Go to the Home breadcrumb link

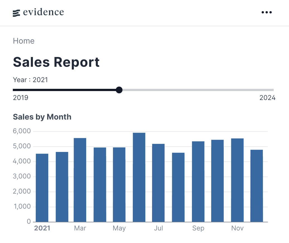point(24,41)
